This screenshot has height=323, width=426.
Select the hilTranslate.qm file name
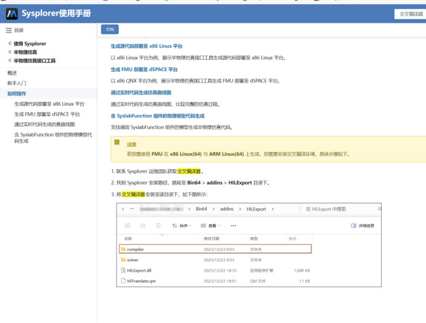tap(141, 281)
